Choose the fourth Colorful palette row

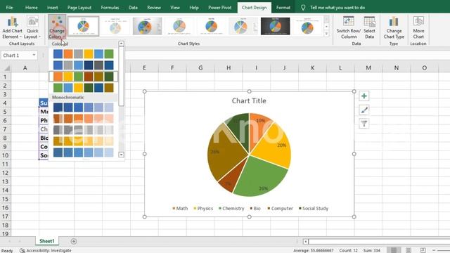83,88
